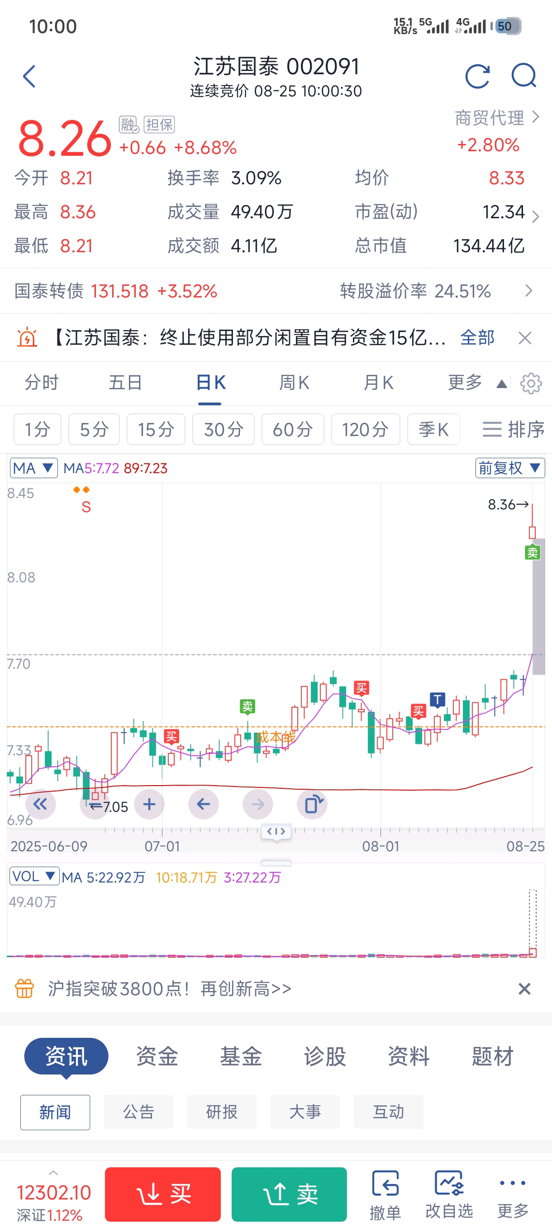Open the 资料 section tab

409,1056
